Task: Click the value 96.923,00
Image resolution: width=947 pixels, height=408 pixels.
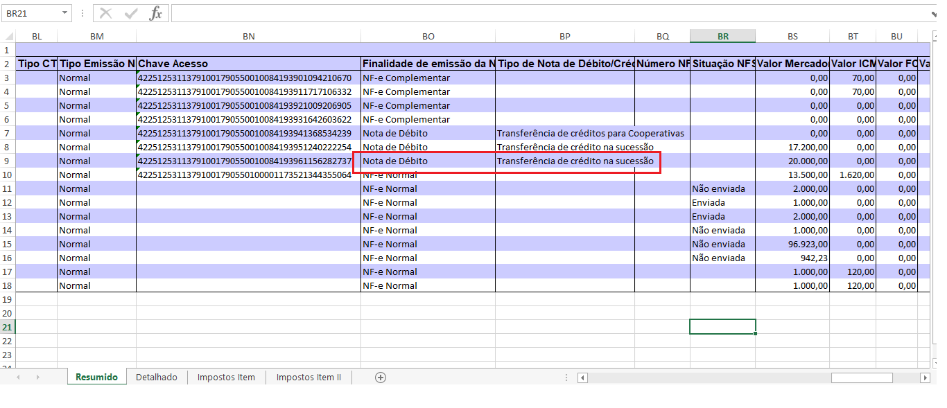Action: [792, 244]
